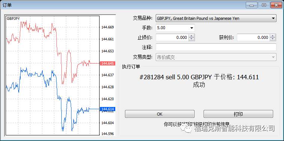284x141 pixels.
Task: Click the 止损价 value field
Action: pos(172,37)
